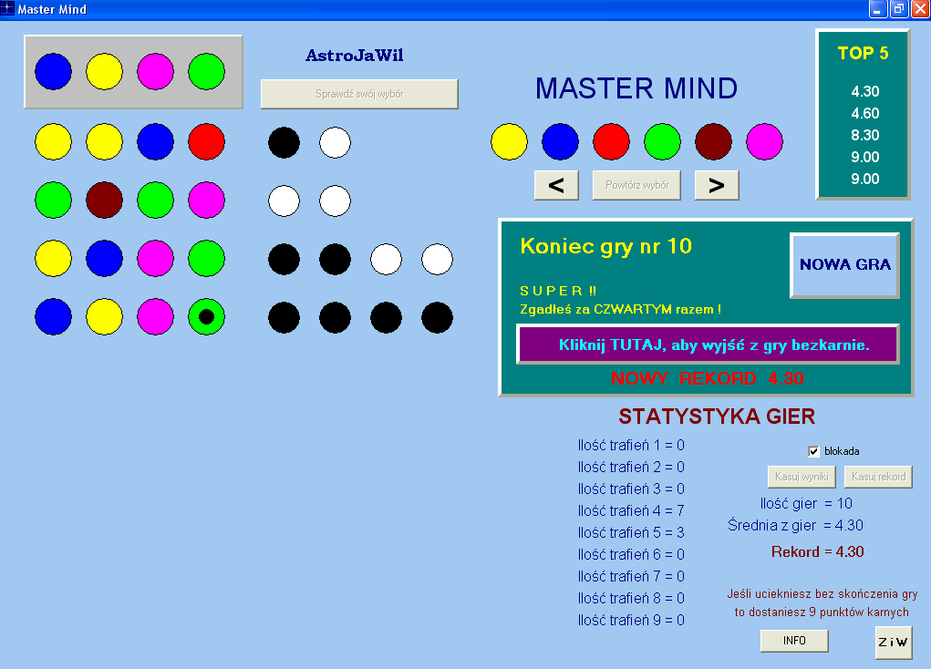Click the ZiW button
931x669 pixels.
point(893,642)
